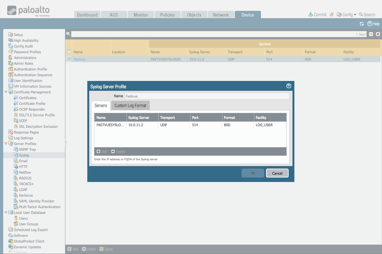Switch to the Custom Log Format tab
Viewport: 382px width, 254px height.
130,105
